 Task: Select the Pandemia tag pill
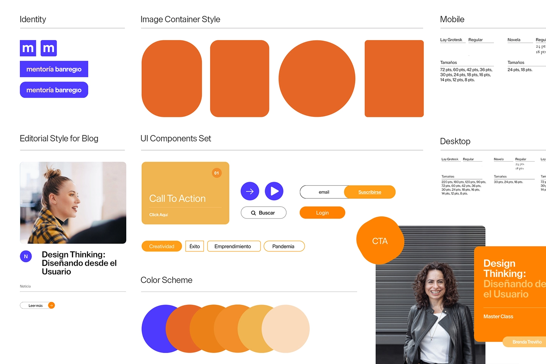click(x=284, y=246)
